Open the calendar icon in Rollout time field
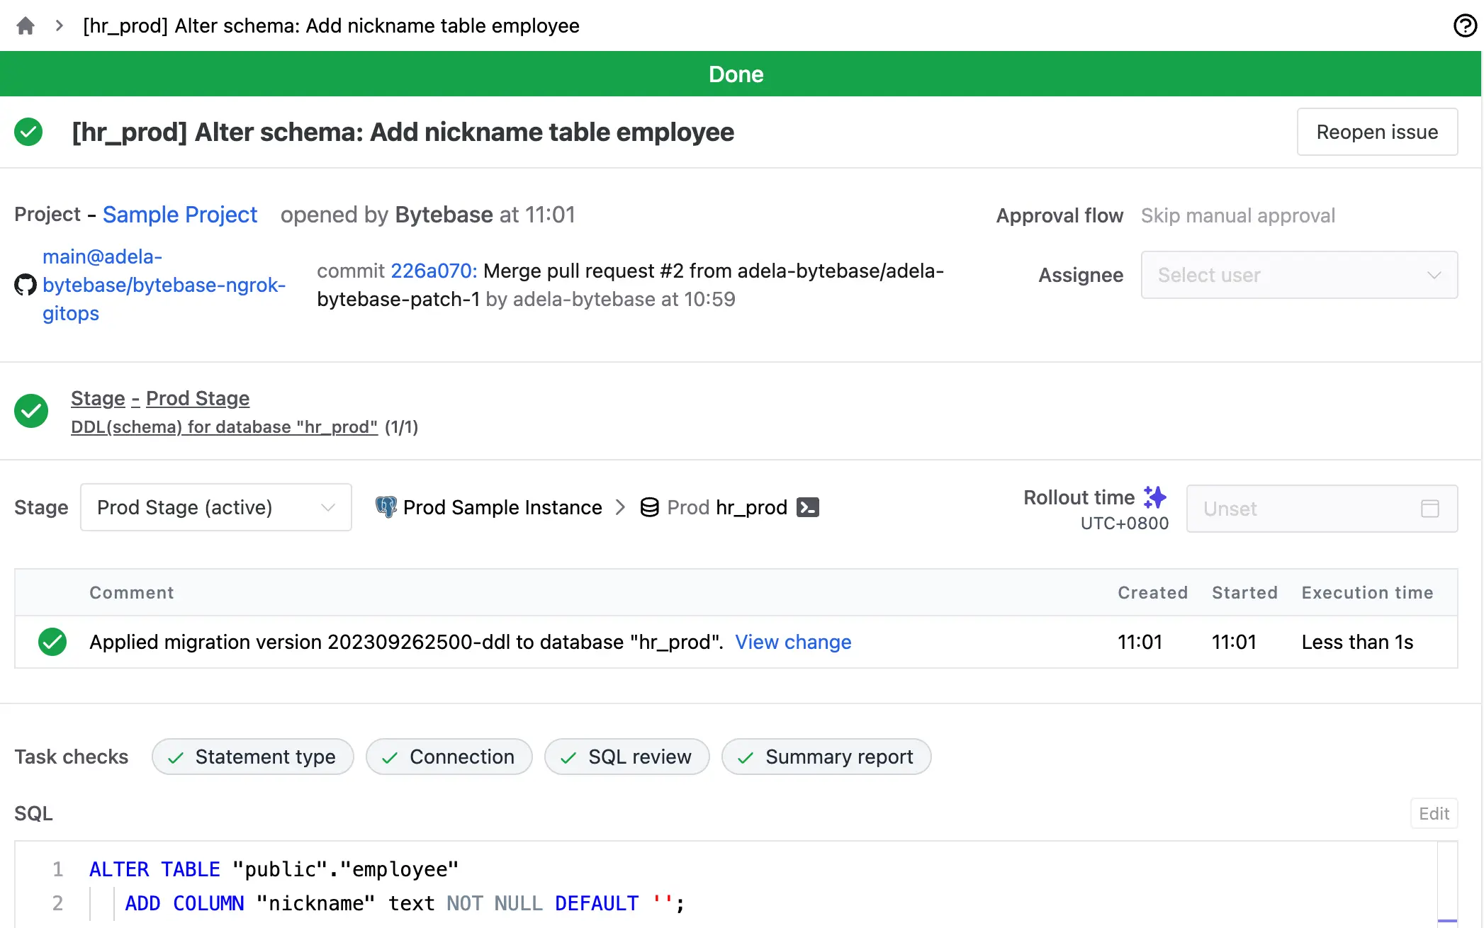This screenshot has width=1484, height=928. [1430, 509]
